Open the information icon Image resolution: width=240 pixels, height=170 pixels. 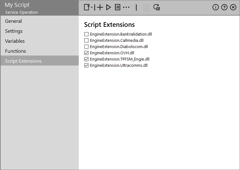coord(216,7)
